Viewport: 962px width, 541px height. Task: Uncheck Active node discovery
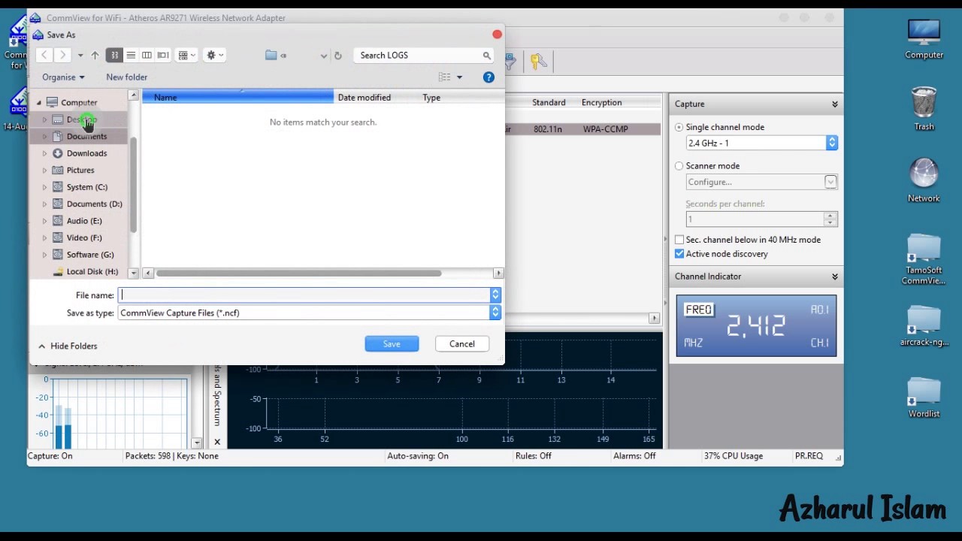coord(679,254)
